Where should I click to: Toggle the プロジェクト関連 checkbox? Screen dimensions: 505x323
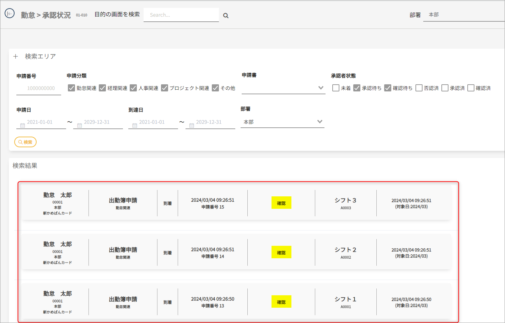click(165, 88)
